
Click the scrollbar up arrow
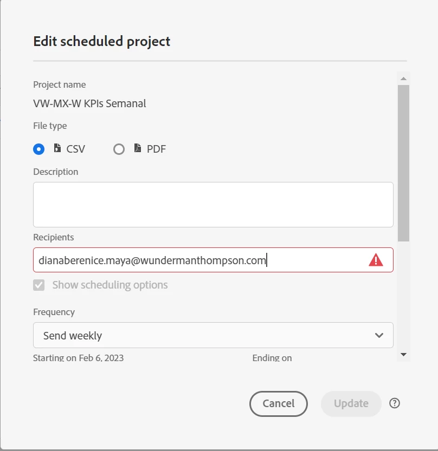click(x=403, y=79)
